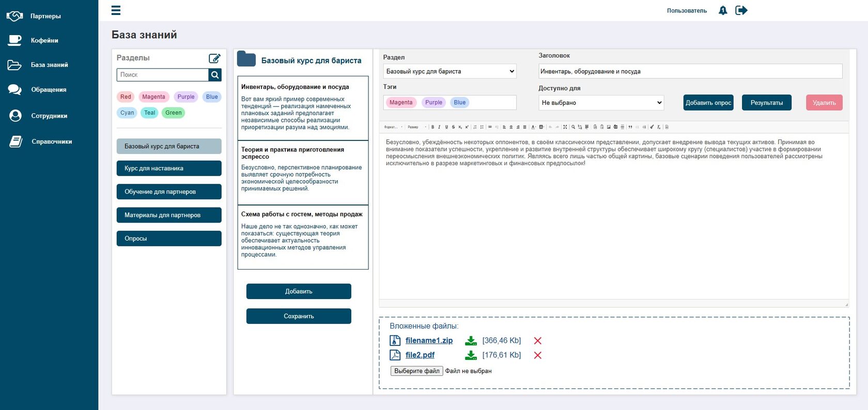Insert a bulleted list in the editor

click(x=482, y=127)
